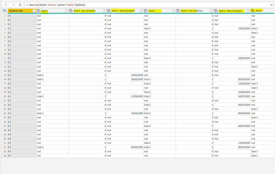This screenshot has height=174, width=275.
Task: Open the Goal 1 - Date Accepted filter dropdown
Action: pyautogui.click(x=141, y=11)
